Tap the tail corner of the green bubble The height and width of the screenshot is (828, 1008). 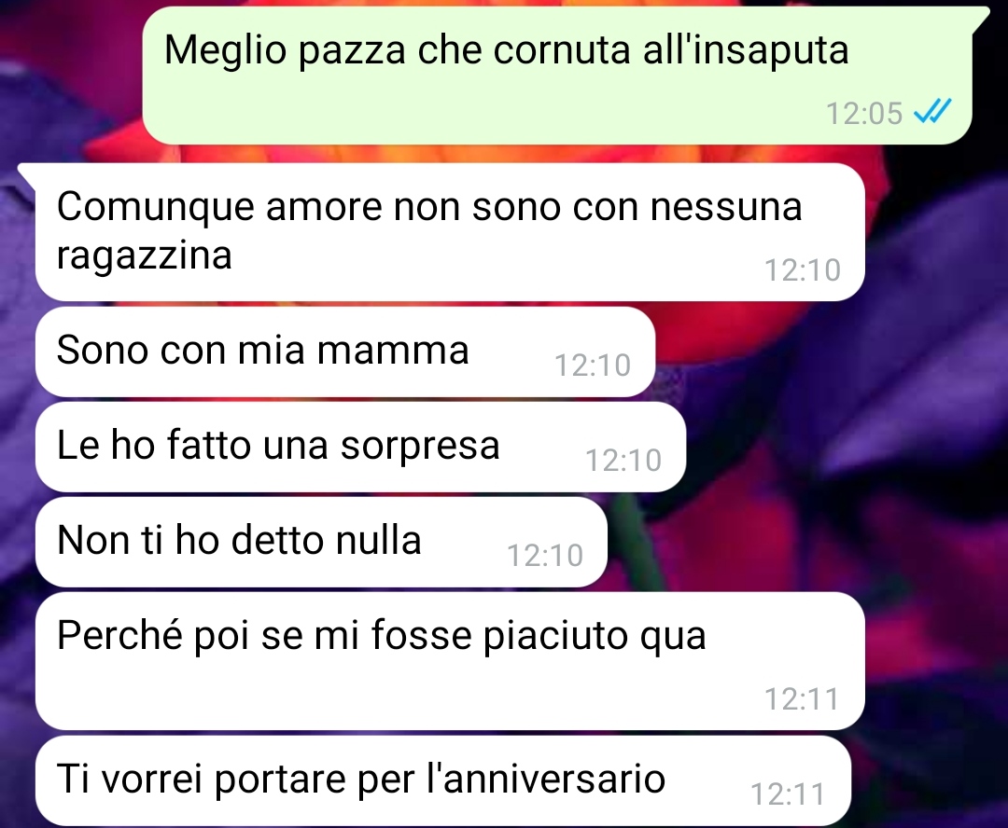(x=980, y=16)
